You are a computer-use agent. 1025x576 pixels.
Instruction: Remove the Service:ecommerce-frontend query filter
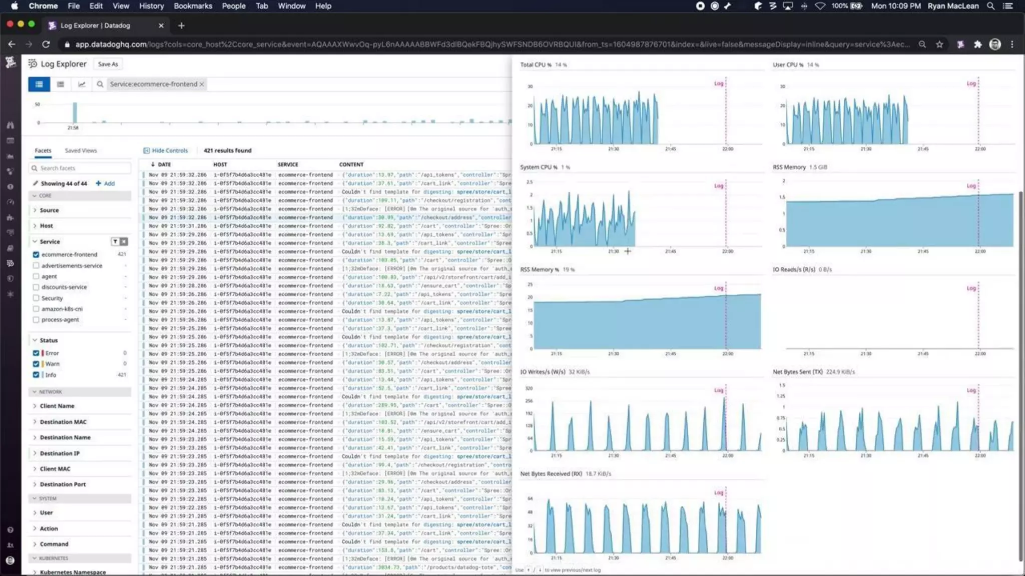[x=202, y=84]
